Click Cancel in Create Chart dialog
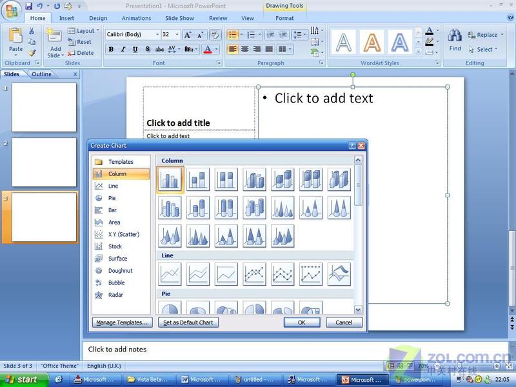 344,322
